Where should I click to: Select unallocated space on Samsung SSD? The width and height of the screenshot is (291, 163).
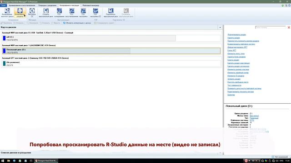(x=111, y=64)
